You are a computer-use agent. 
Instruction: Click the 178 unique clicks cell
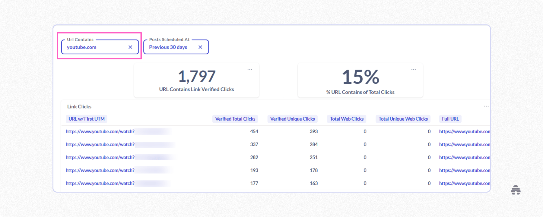click(x=314, y=170)
